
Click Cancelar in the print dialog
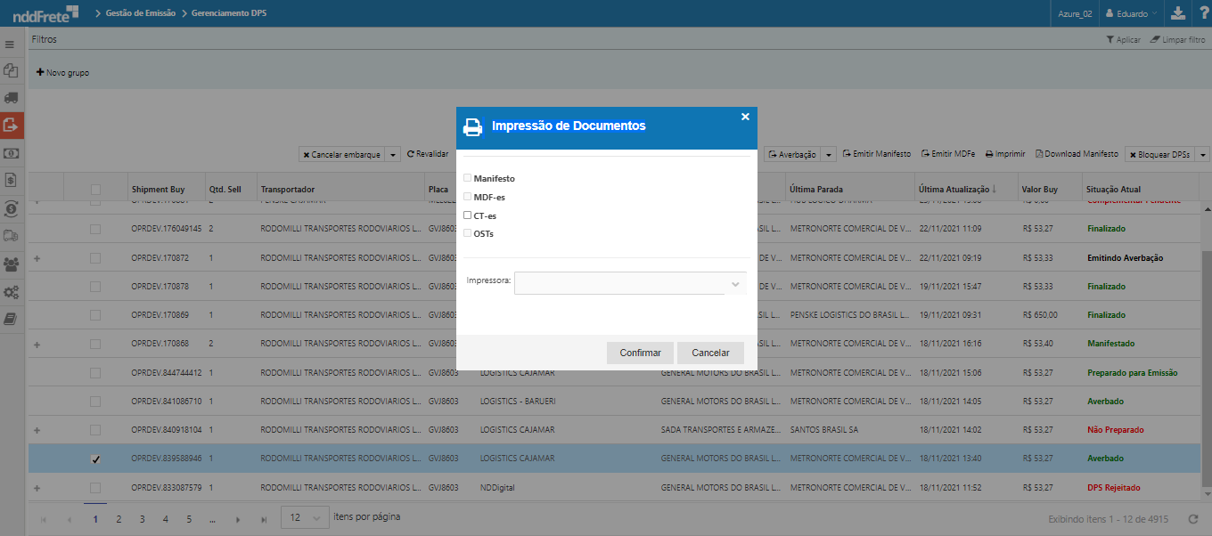click(710, 353)
